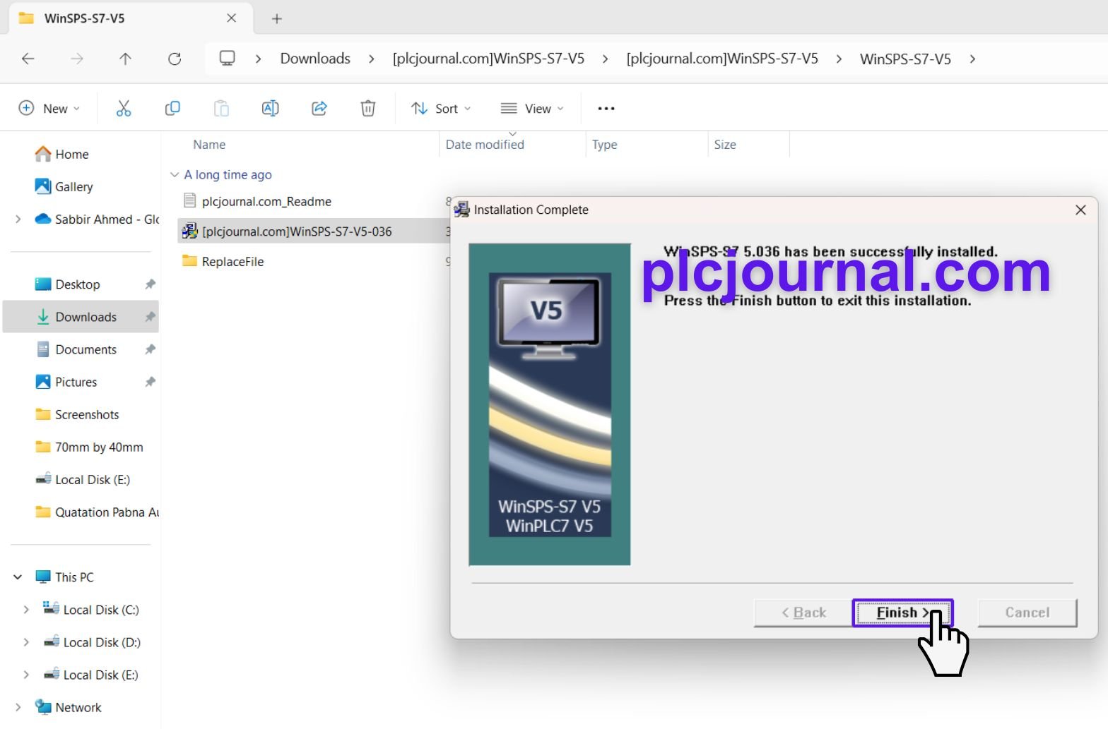The width and height of the screenshot is (1108, 729).
Task: Expand Local Disk (C:) in tree
Action: tap(26, 609)
